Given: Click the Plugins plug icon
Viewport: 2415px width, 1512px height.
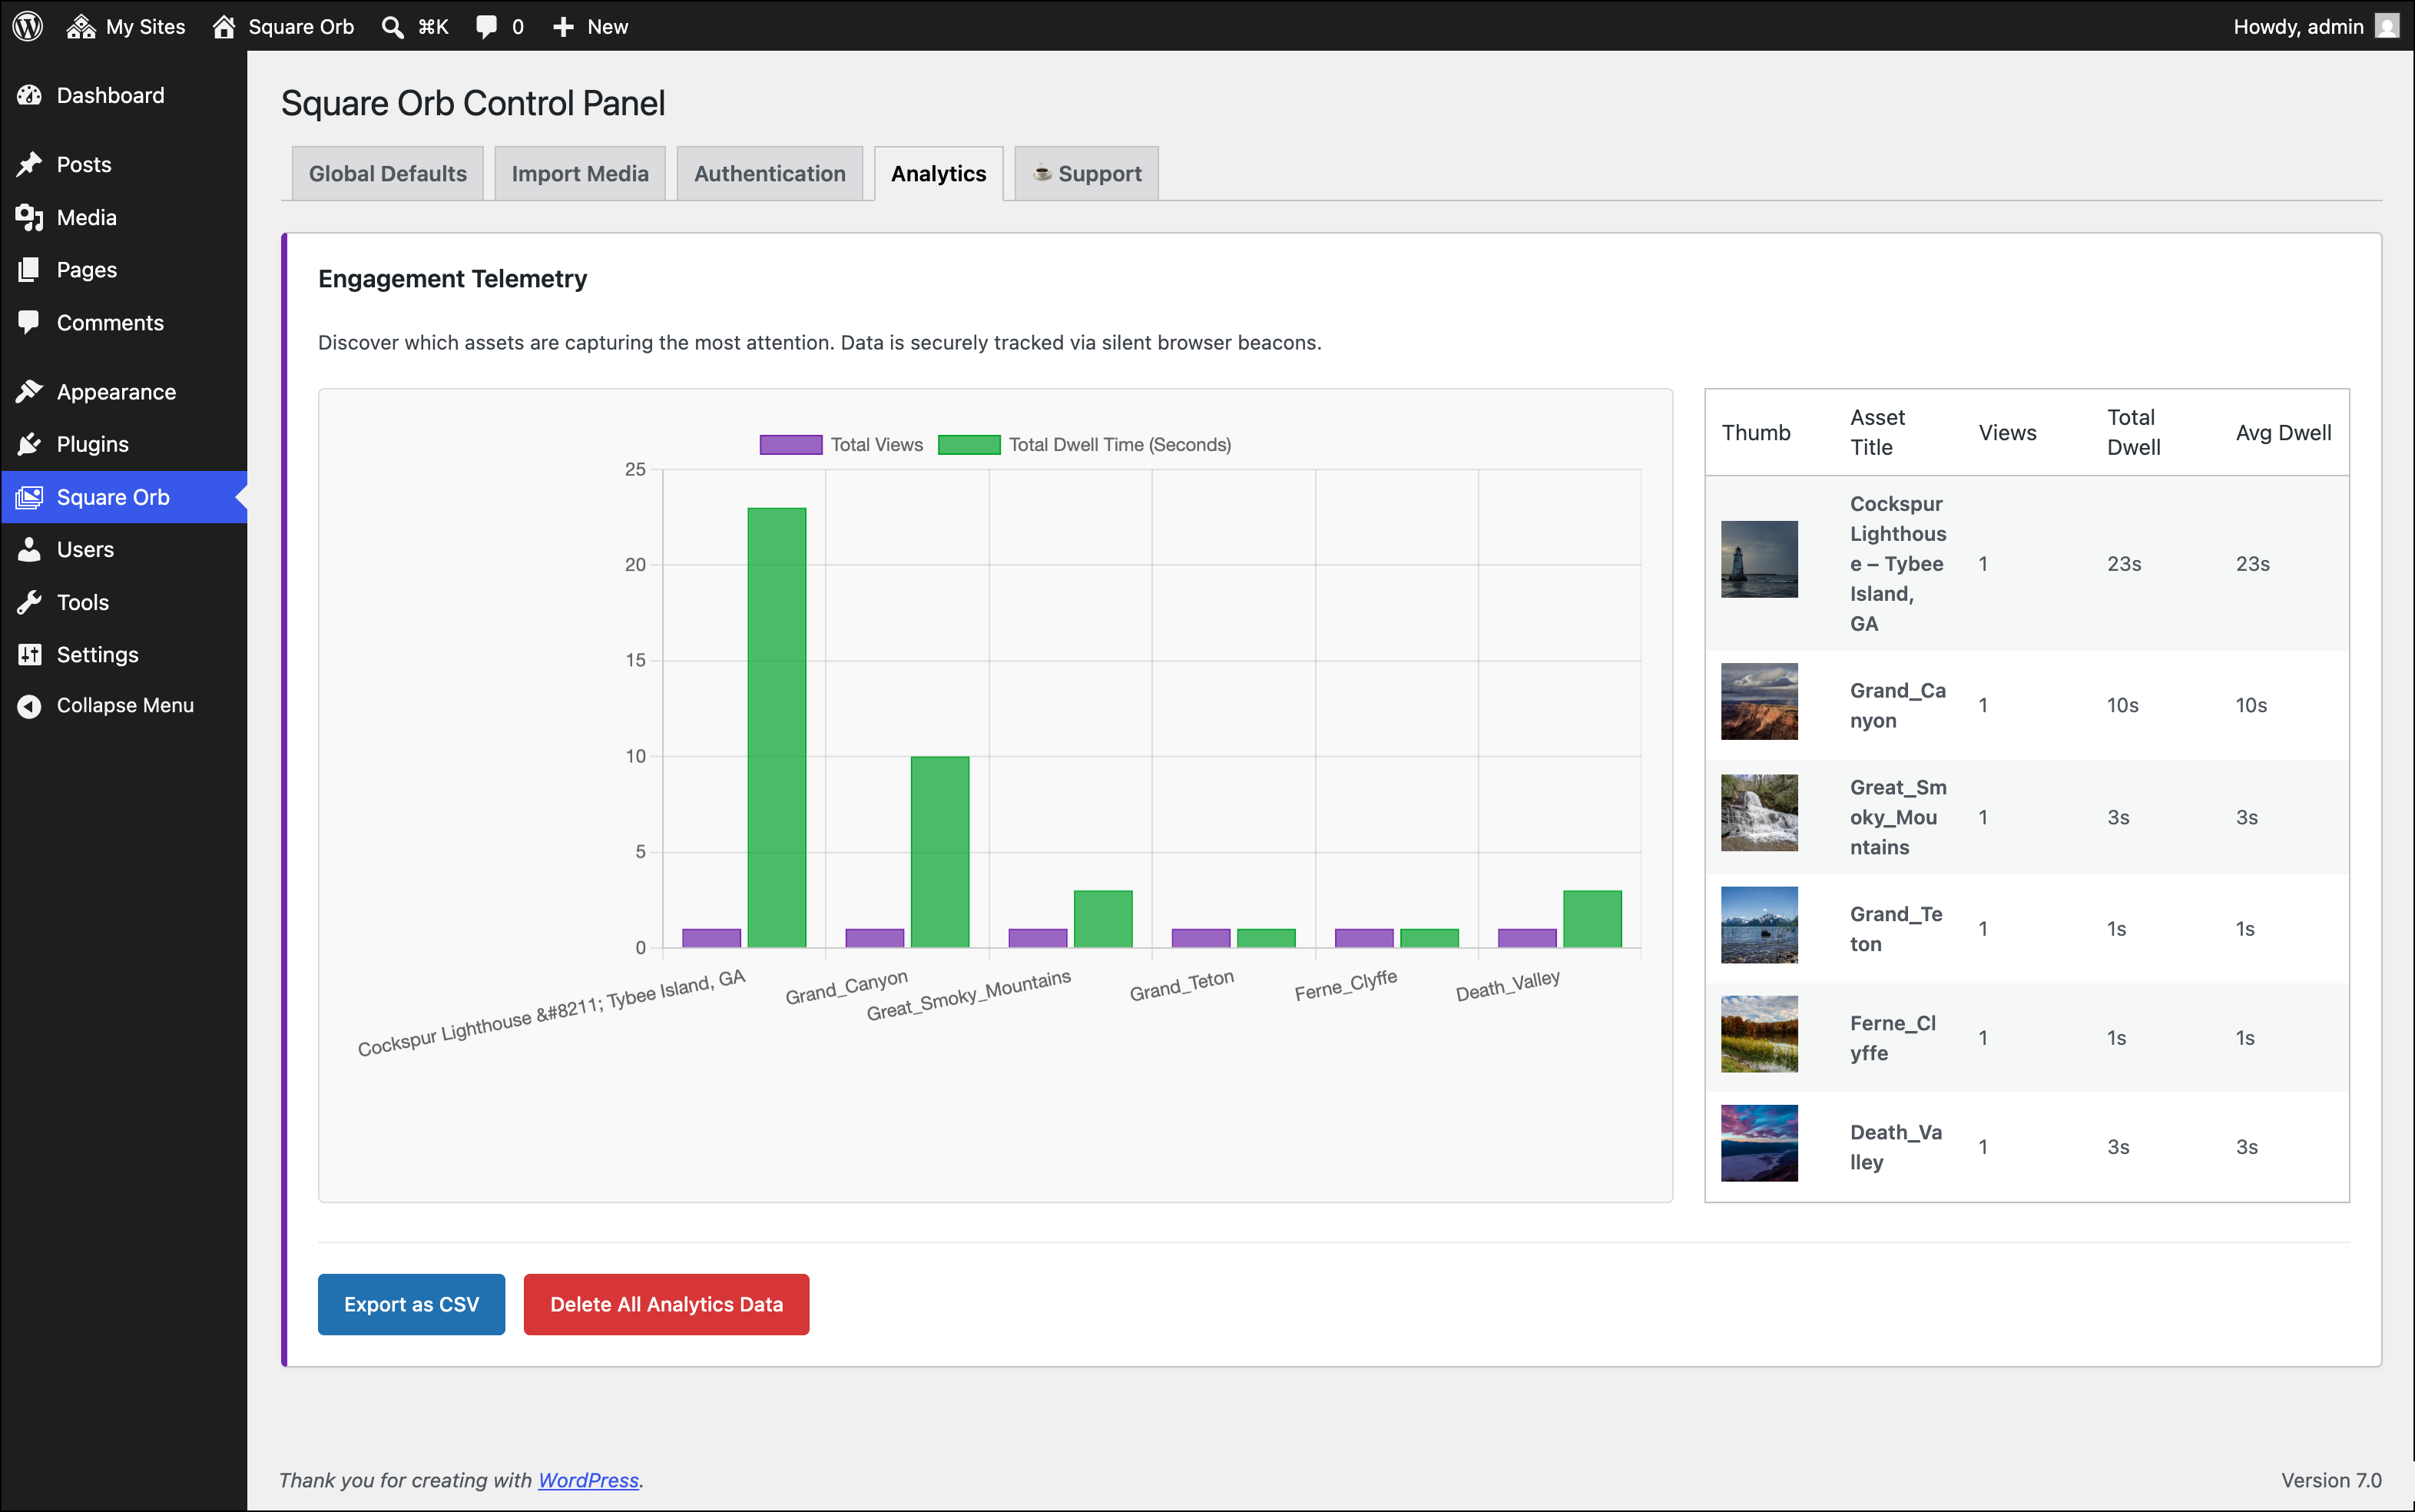Looking at the screenshot, I should (x=30, y=444).
